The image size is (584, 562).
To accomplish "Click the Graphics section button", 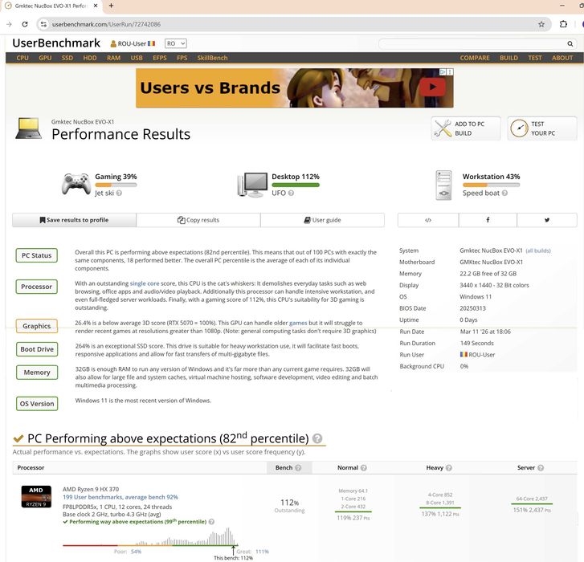I will click(x=36, y=326).
